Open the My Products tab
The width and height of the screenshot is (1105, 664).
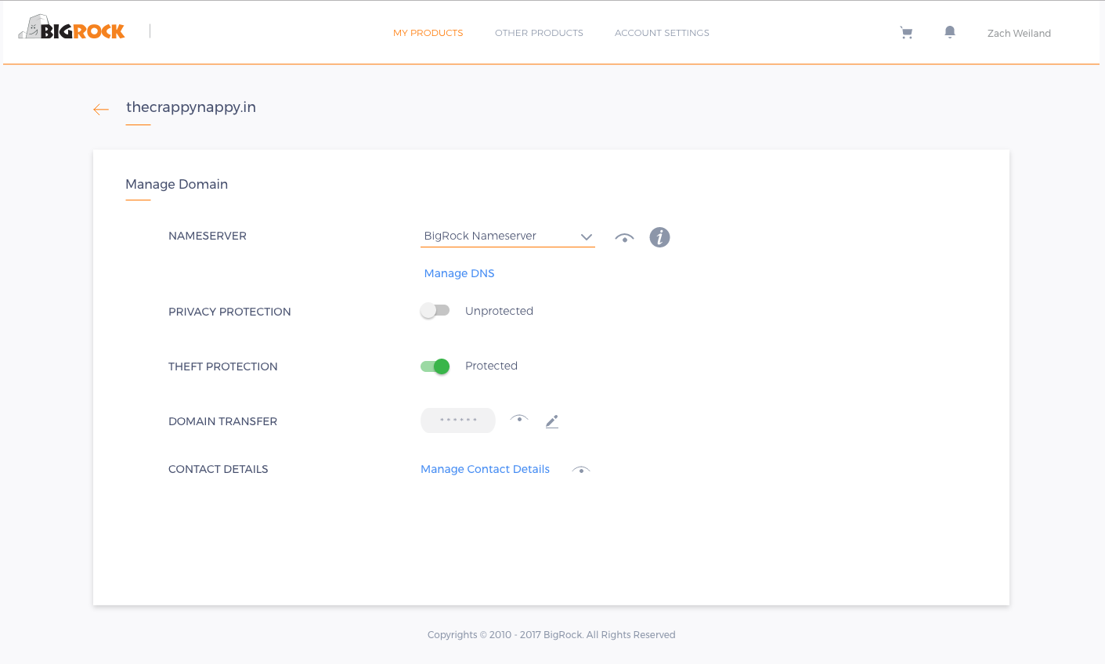[x=428, y=33]
